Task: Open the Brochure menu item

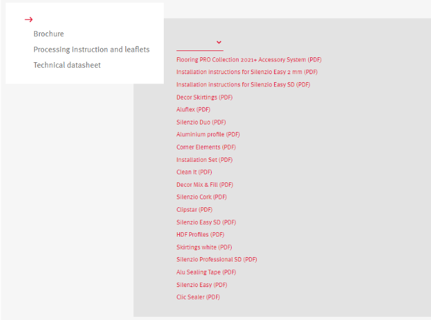Action: click(49, 34)
